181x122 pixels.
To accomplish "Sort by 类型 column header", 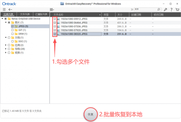I will click(108, 15).
